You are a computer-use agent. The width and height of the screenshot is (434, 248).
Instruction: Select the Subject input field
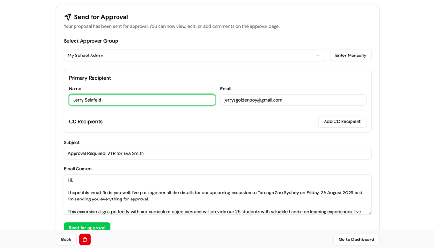click(217, 153)
